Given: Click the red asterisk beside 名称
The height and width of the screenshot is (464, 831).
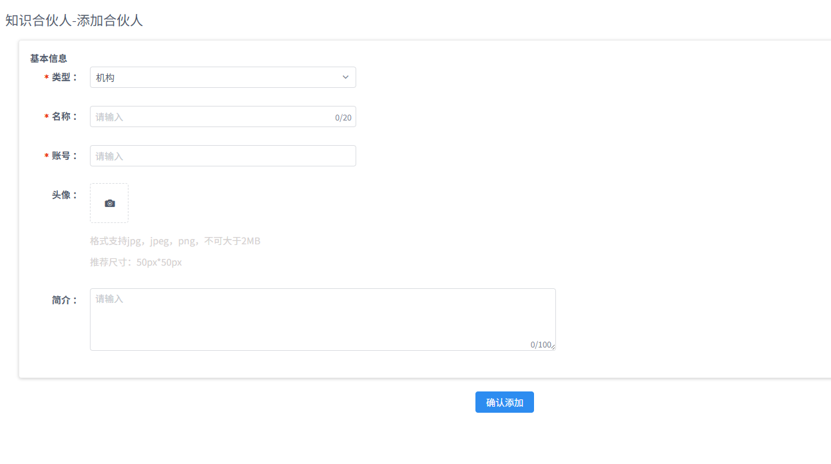Looking at the screenshot, I should click(47, 117).
